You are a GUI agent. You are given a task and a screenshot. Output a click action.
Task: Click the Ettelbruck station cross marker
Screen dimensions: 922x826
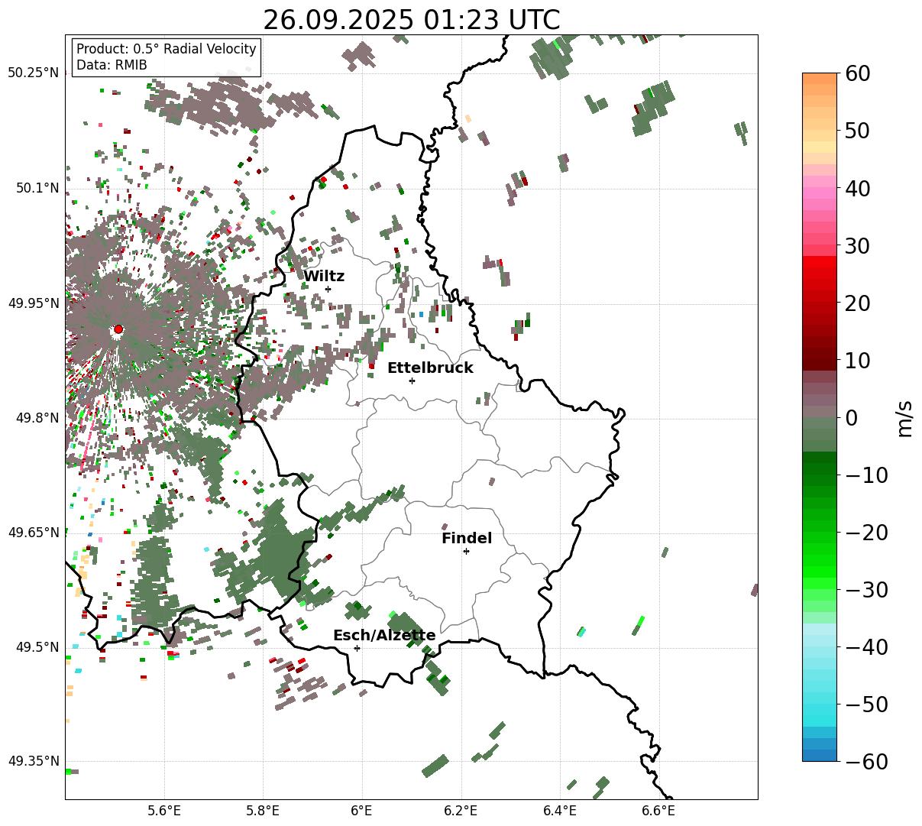pyautogui.click(x=412, y=381)
